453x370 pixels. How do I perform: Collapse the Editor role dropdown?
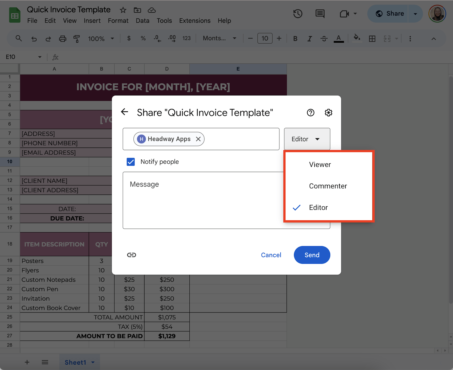[x=307, y=139]
